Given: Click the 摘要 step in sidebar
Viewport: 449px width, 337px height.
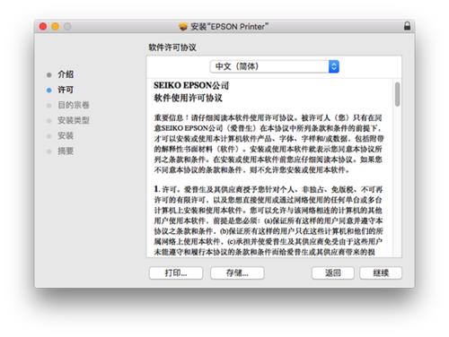Looking at the screenshot, I should point(66,151).
